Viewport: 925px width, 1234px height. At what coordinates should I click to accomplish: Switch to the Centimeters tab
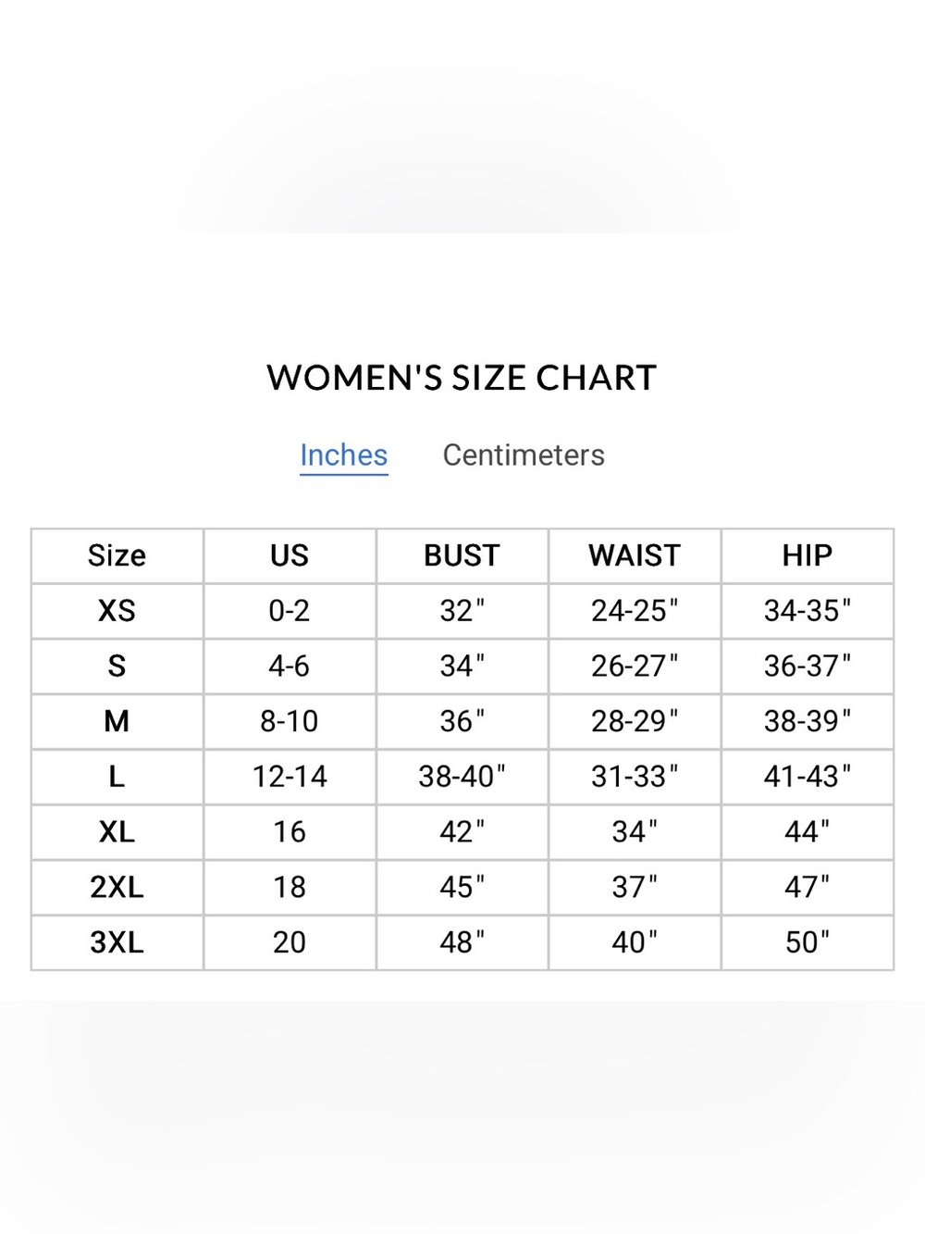point(524,455)
